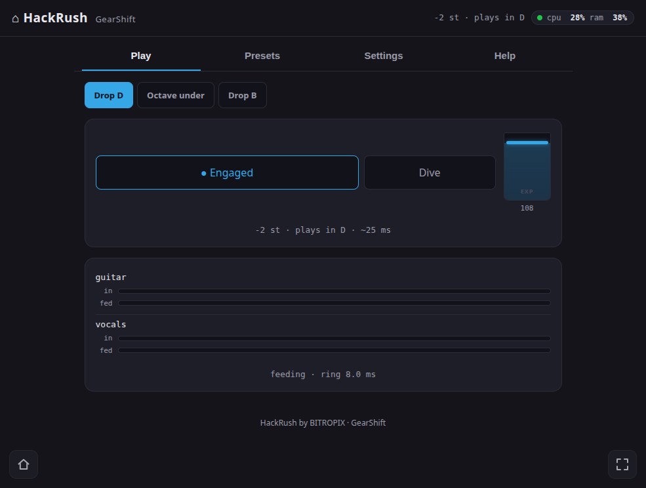Click the header '-2 st · plays in D' status
646x488 pixels.
[x=479, y=18]
